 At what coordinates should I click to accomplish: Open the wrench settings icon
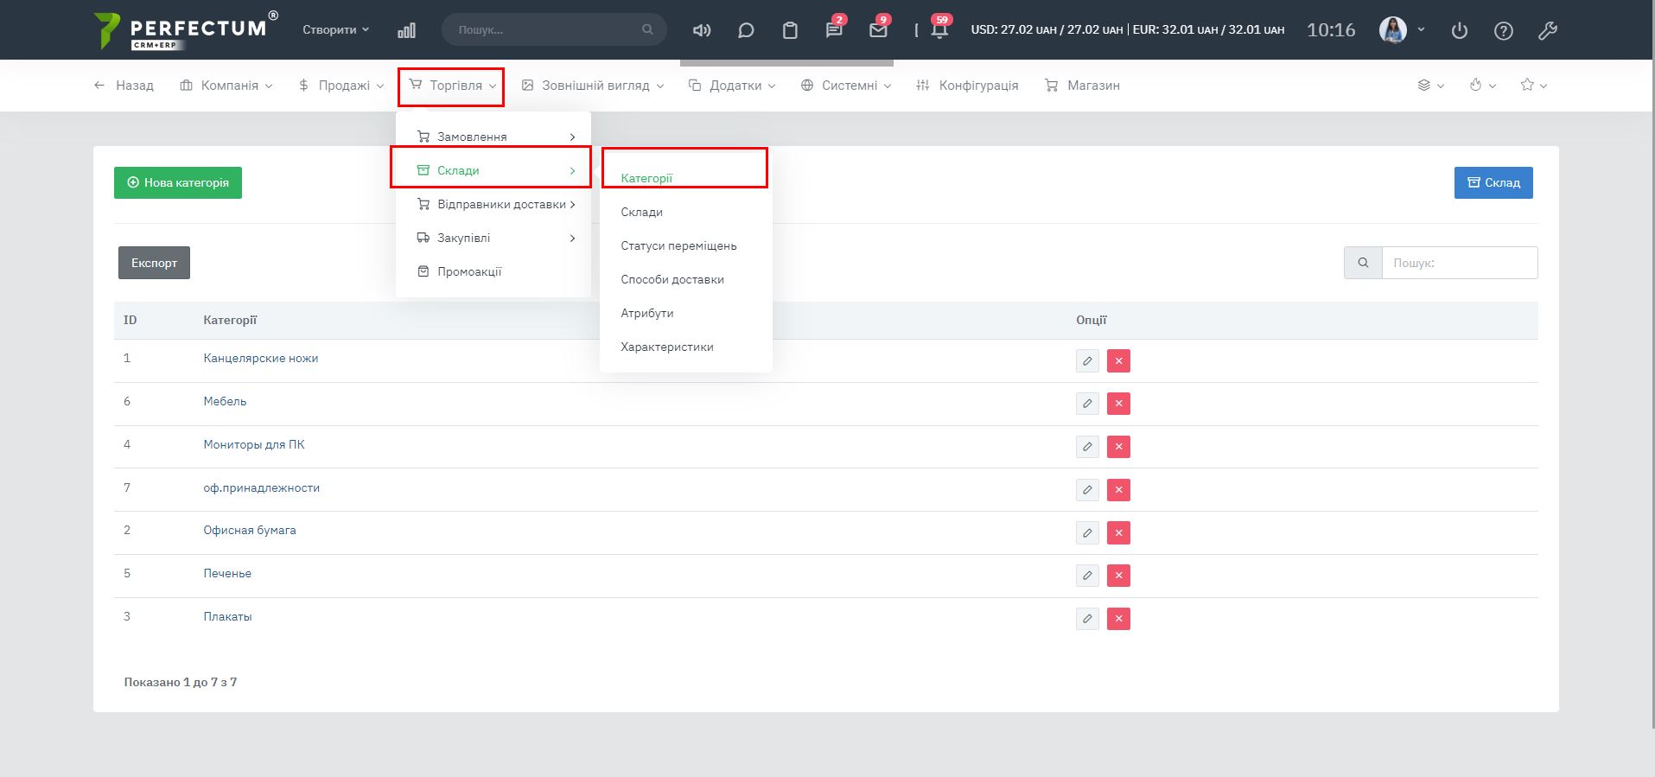1548,31
